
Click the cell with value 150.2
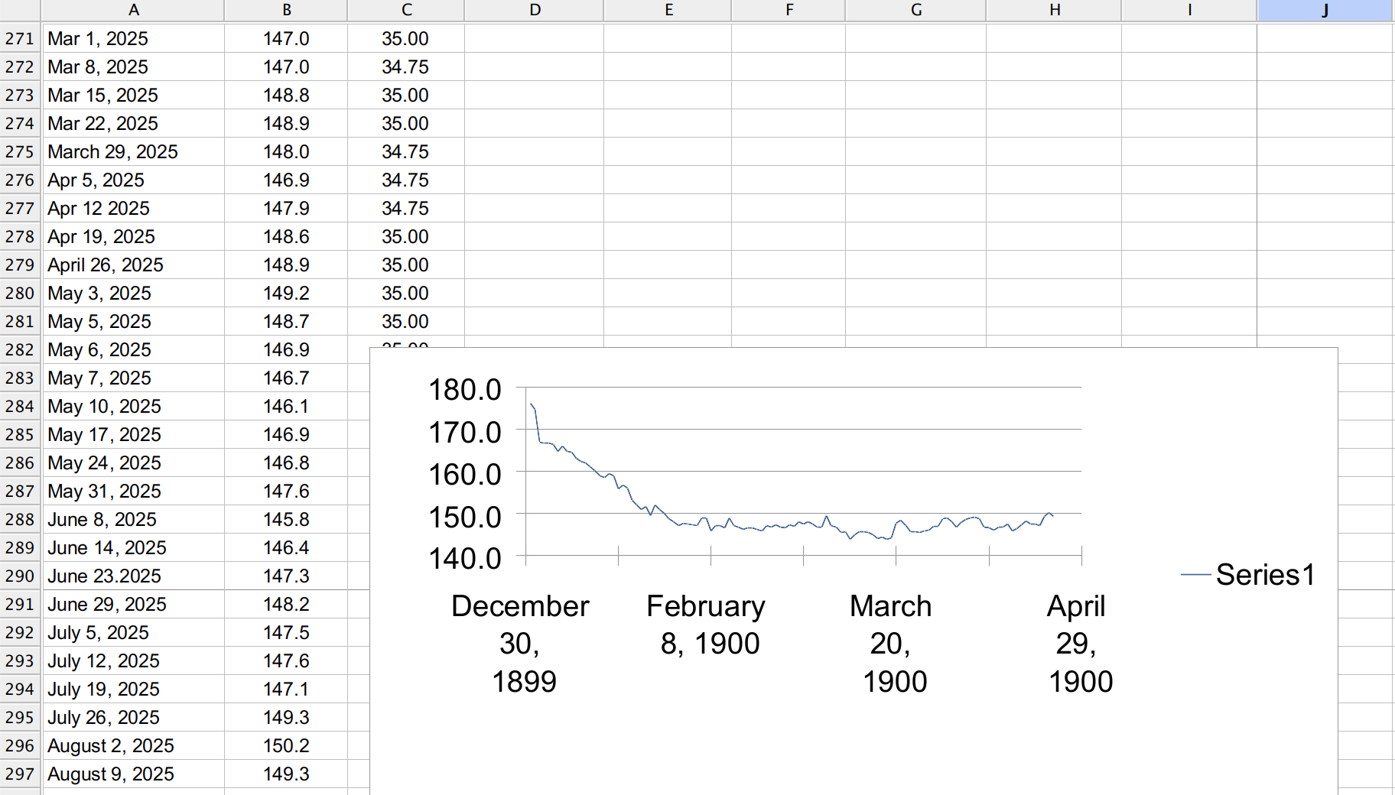(286, 746)
